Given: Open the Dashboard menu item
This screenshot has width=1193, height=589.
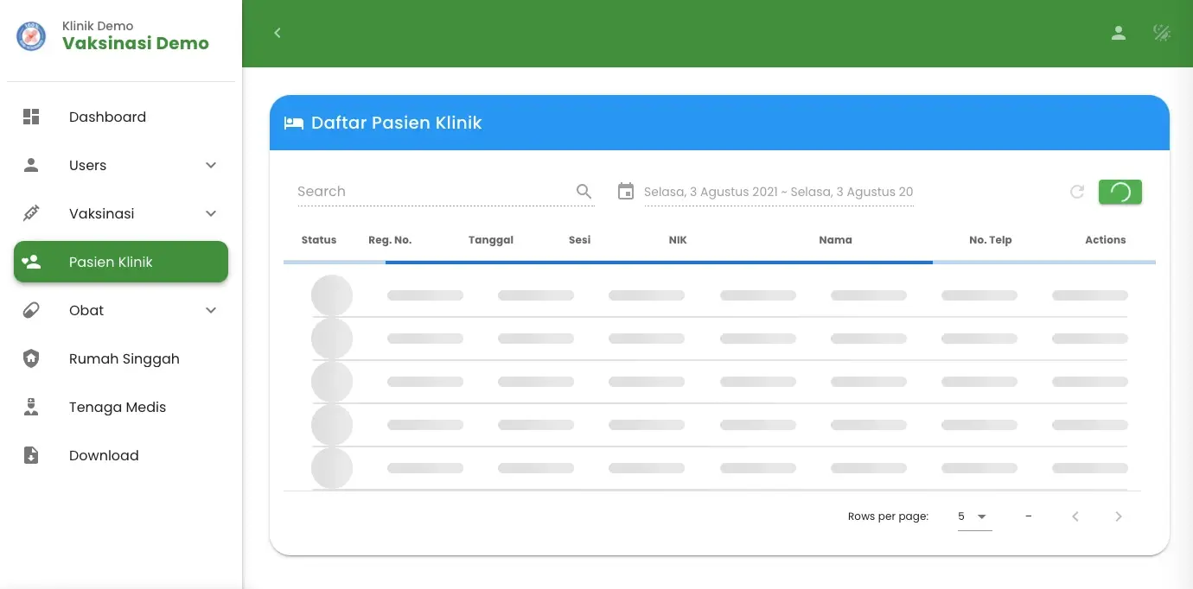Looking at the screenshot, I should tap(121, 117).
